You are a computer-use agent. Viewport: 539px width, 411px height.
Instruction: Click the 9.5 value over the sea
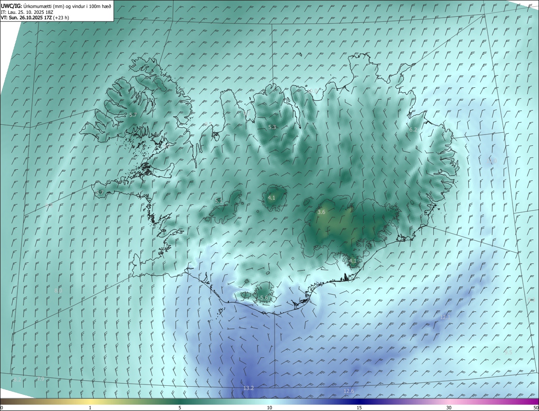click(508, 352)
